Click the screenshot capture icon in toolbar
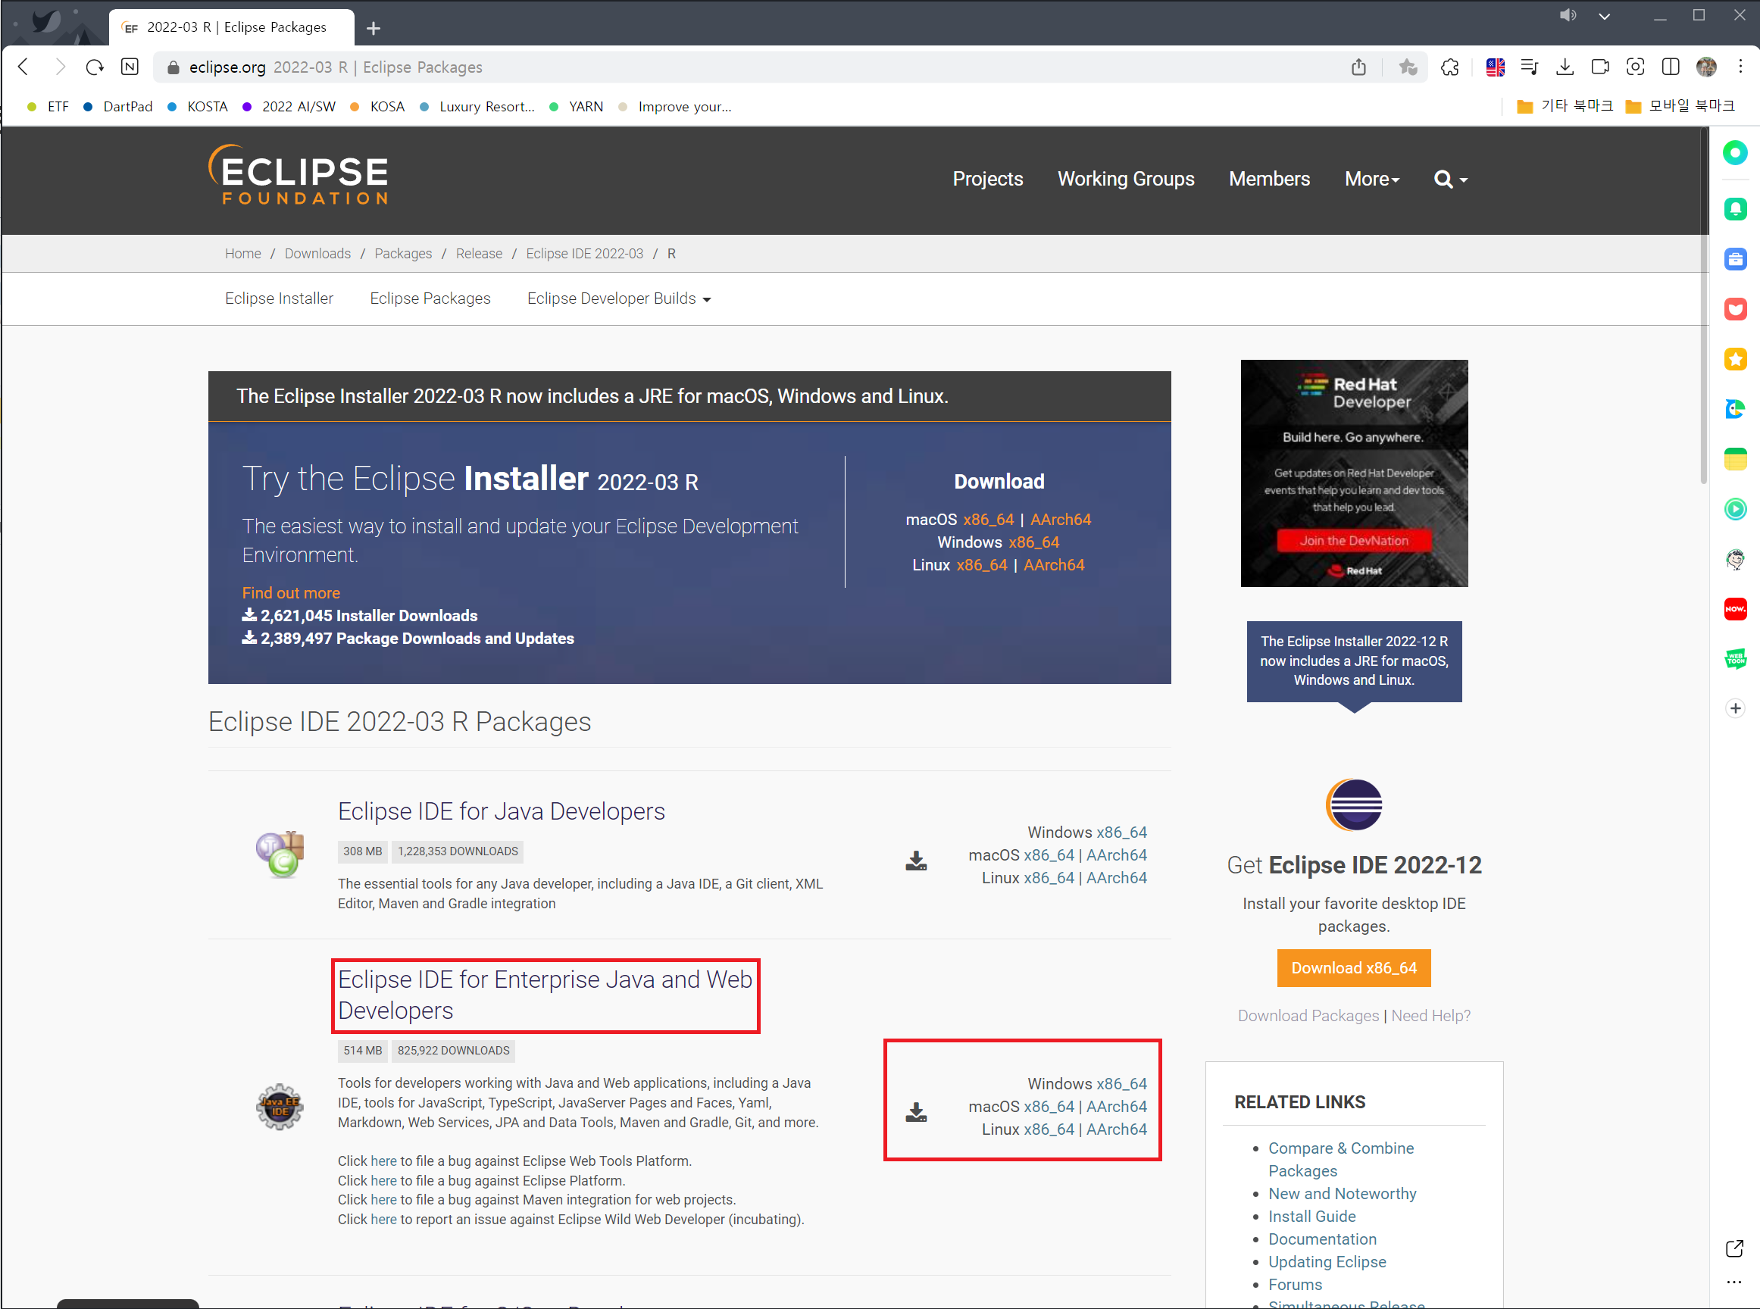Viewport: 1760px width, 1309px height. 1635,67
